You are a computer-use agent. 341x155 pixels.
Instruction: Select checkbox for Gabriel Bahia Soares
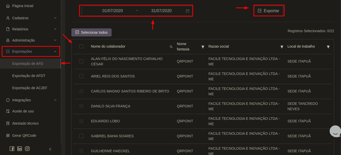pos(81,136)
